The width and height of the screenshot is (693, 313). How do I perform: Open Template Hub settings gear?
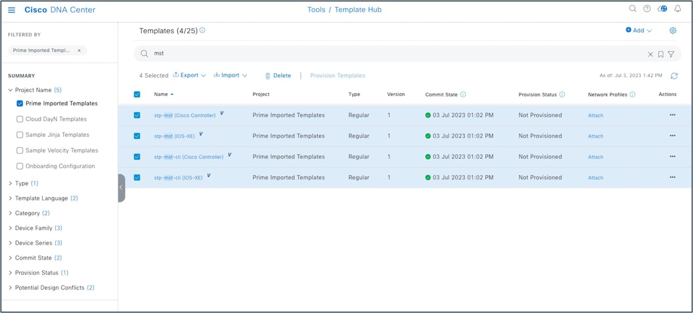click(x=672, y=30)
